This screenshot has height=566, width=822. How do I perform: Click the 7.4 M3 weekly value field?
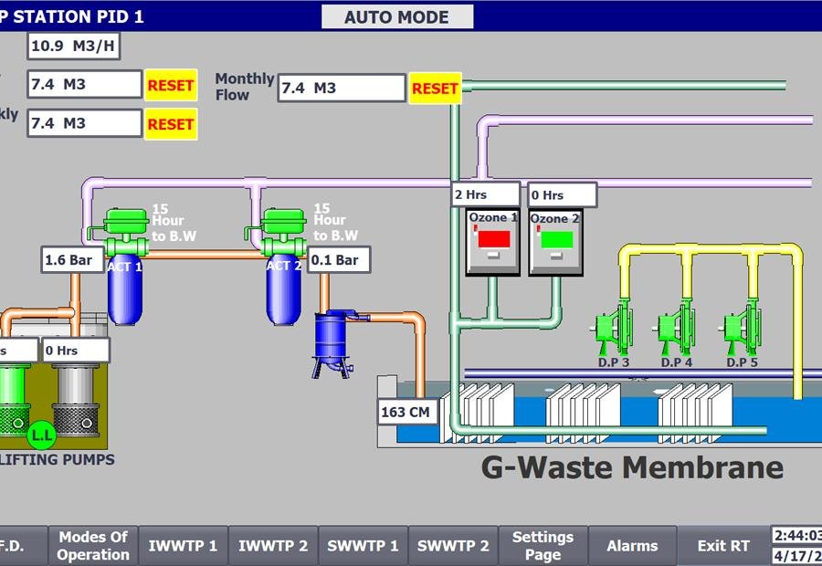(x=84, y=123)
